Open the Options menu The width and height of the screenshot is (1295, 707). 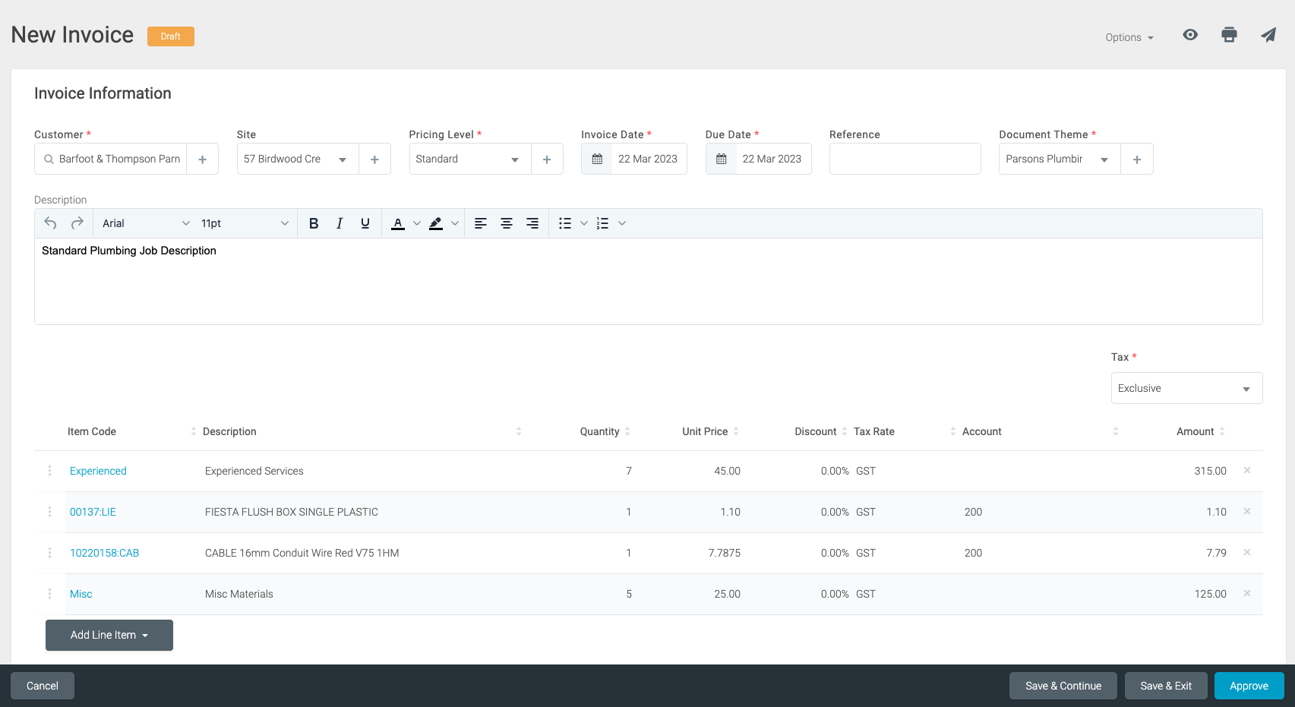click(1129, 37)
